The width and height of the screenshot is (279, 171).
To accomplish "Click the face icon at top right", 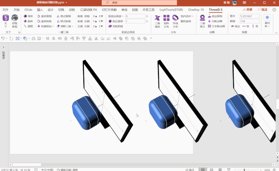I will click(274, 10).
